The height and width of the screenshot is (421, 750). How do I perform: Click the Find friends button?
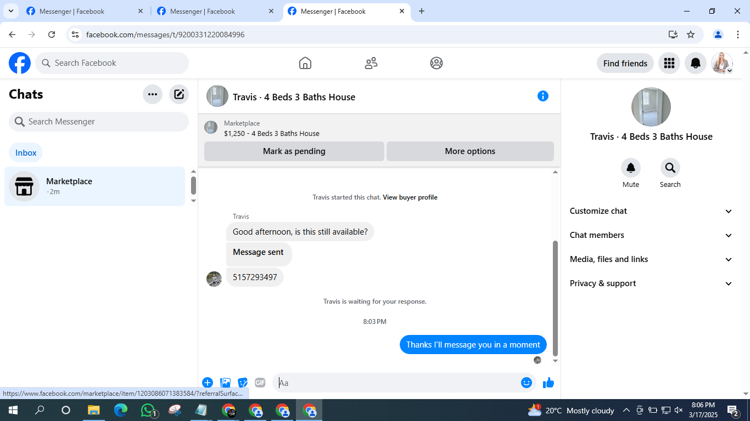(x=625, y=63)
